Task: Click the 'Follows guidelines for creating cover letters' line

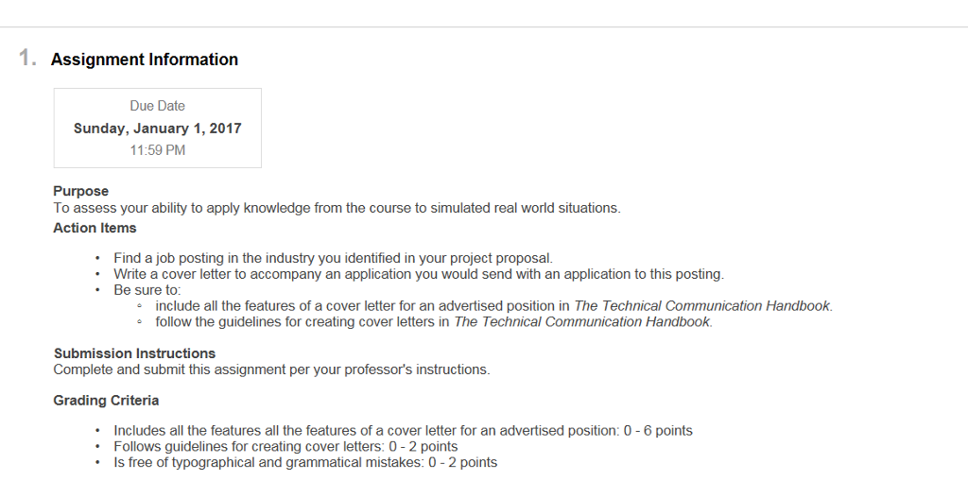Action: click(285, 447)
